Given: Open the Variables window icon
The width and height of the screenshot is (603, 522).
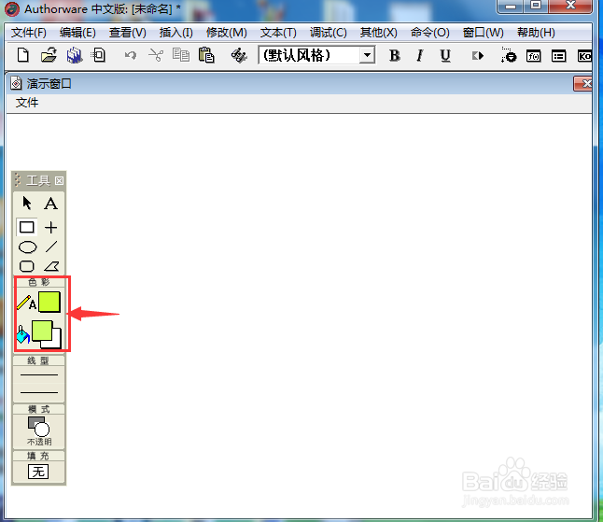Looking at the screenshot, I should point(559,56).
